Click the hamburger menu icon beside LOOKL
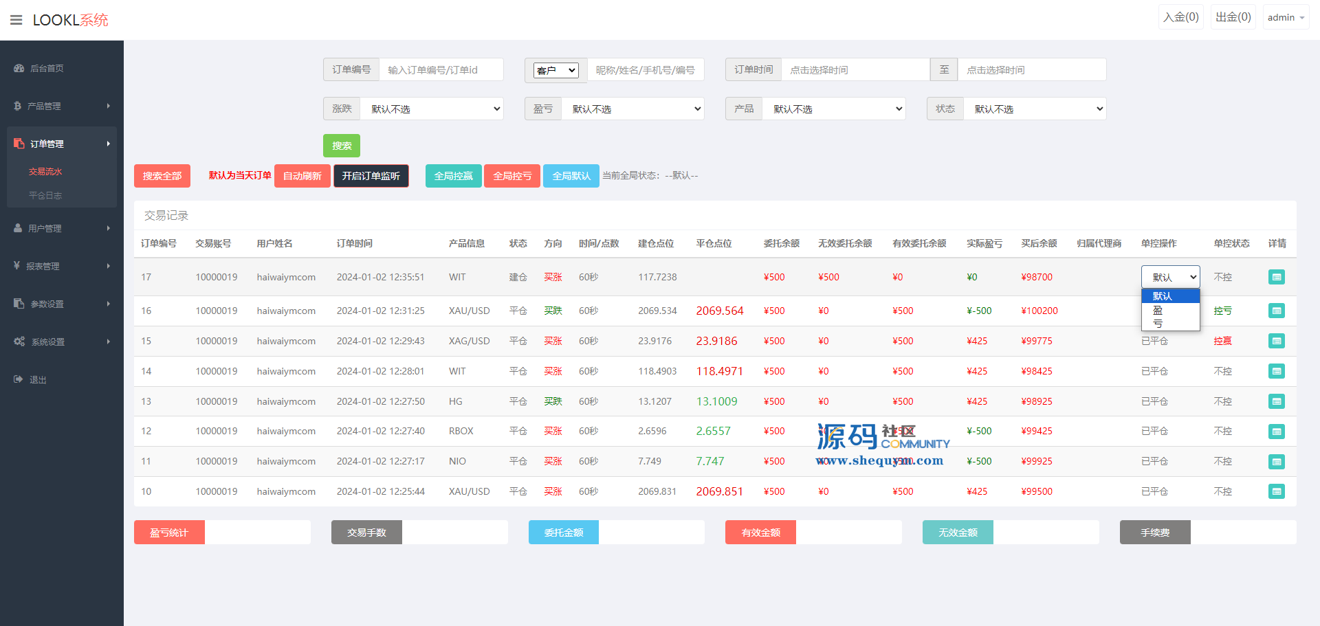Viewport: 1320px width, 626px height. [16, 20]
